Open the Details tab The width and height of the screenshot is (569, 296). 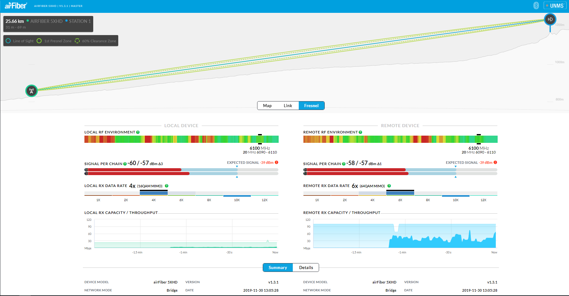pos(306,267)
